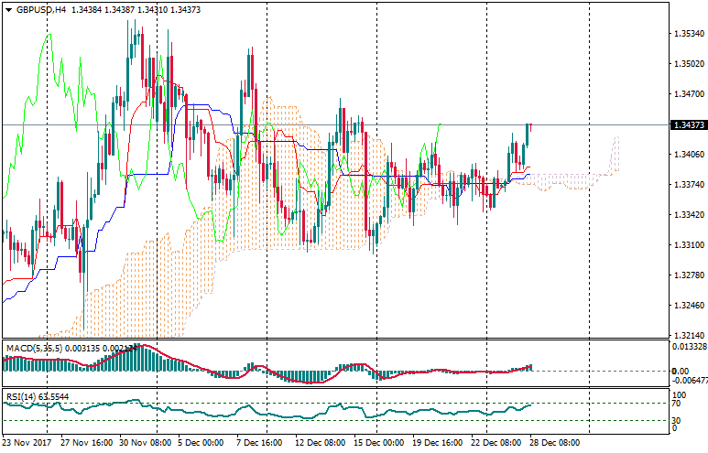The height and width of the screenshot is (453, 708).
Task: Click the 0.013328 MACD scale value
Action: coord(689,347)
